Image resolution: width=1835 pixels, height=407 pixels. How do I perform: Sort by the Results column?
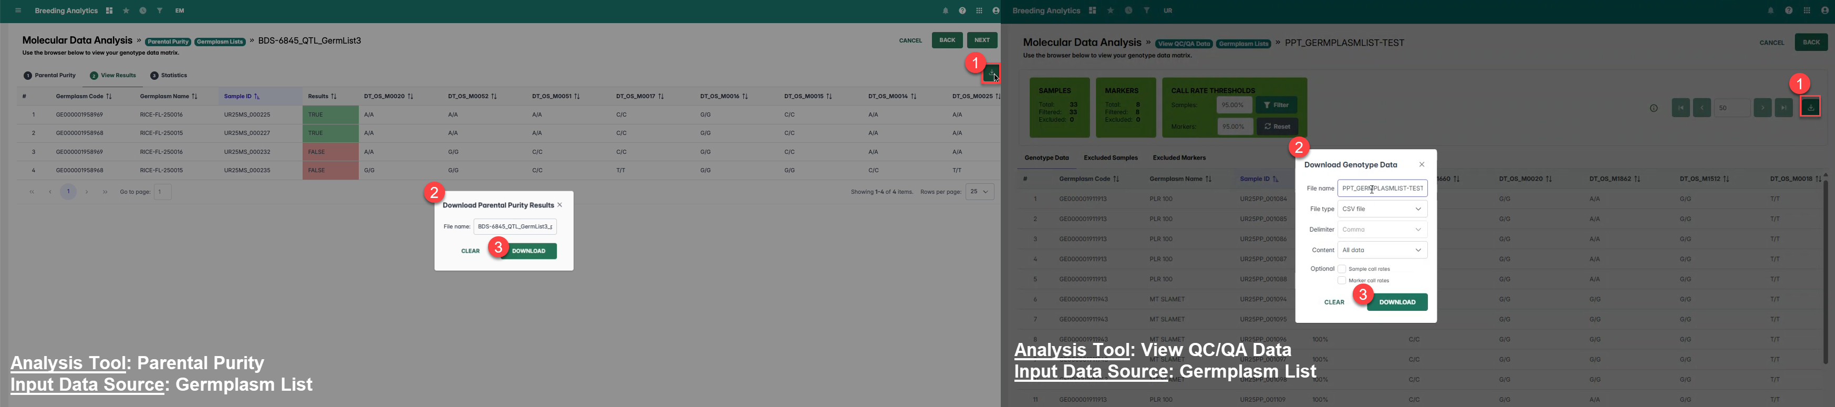pos(334,96)
